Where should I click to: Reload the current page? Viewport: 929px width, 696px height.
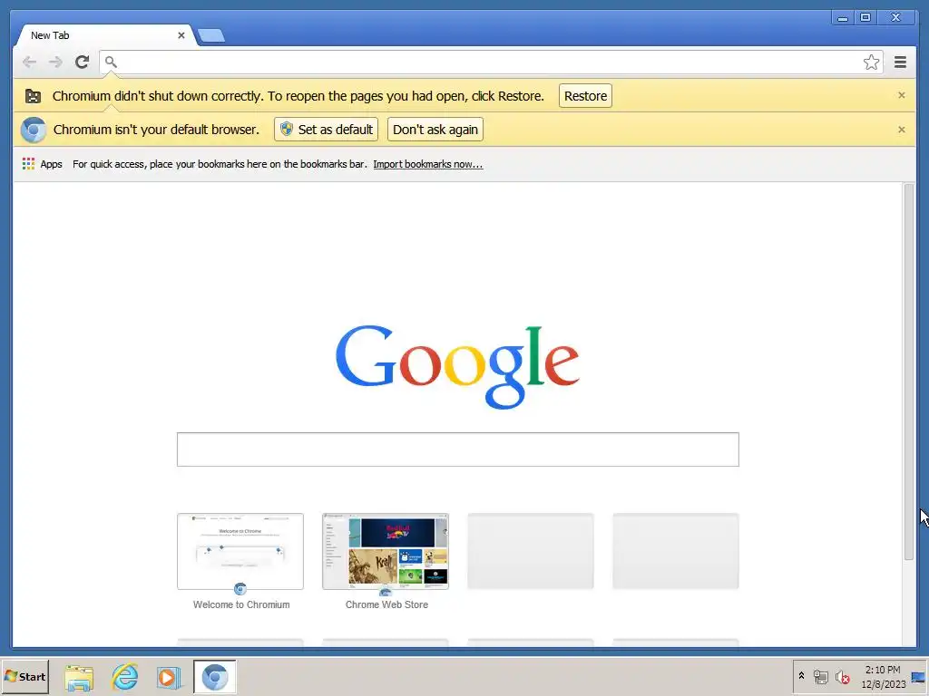82,62
